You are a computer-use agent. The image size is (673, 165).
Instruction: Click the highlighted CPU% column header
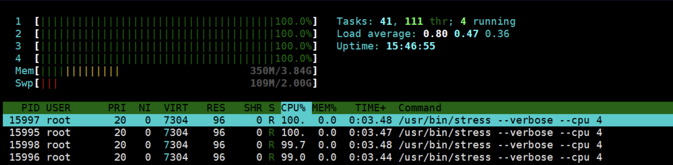point(294,108)
